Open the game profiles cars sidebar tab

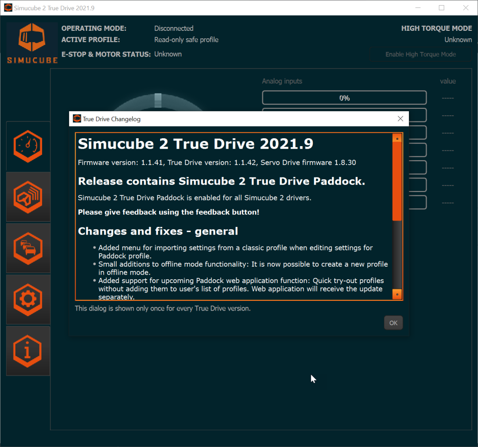pyautogui.click(x=28, y=248)
